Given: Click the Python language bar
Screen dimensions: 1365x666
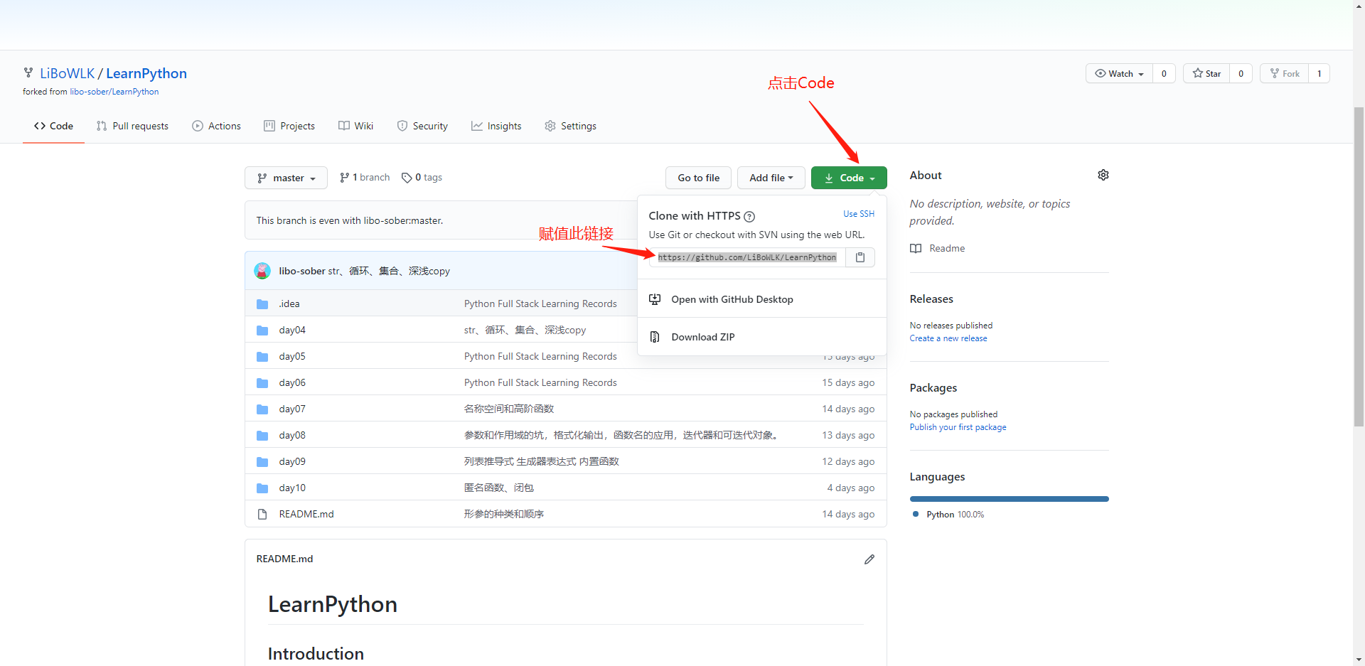Looking at the screenshot, I should point(1009,499).
